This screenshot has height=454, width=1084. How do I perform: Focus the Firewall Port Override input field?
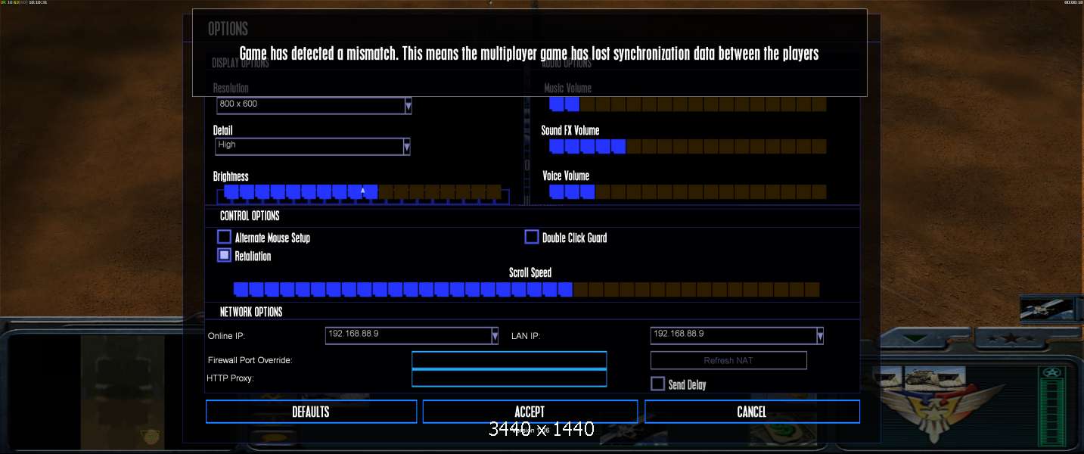click(509, 360)
